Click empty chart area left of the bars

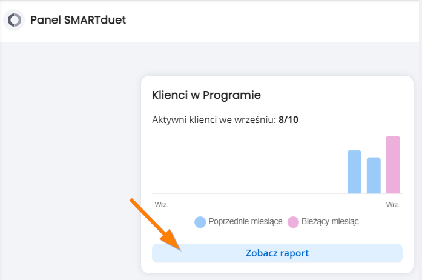point(248,164)
